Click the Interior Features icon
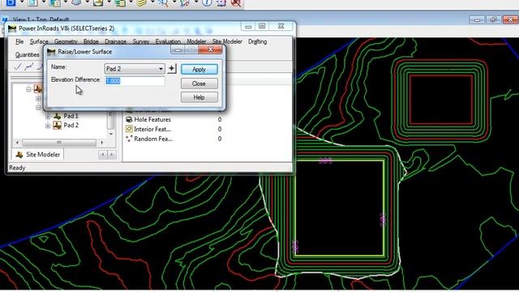The height and width of the screenshot is (292, 519). (129, 129)
